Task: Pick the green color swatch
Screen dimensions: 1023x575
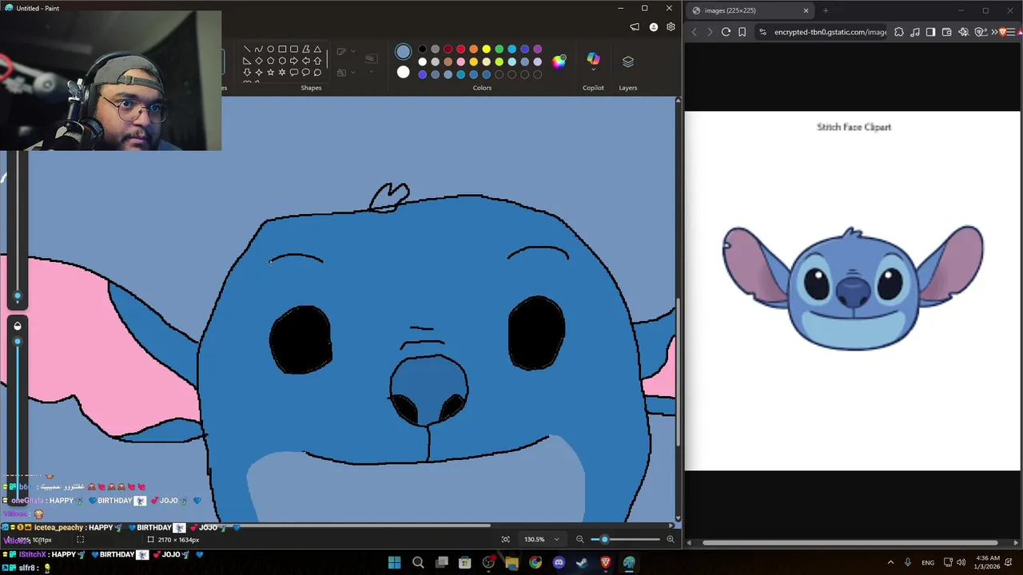Action: click(x=500, y=49)
